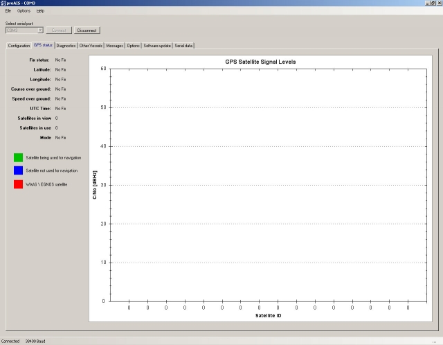
Task: Open the File menu
Action: (x=8, y=11)
